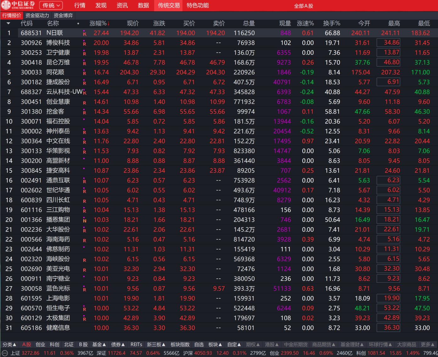
Task: Open the 传统 mode dropdown
Action: click(51, 5)
